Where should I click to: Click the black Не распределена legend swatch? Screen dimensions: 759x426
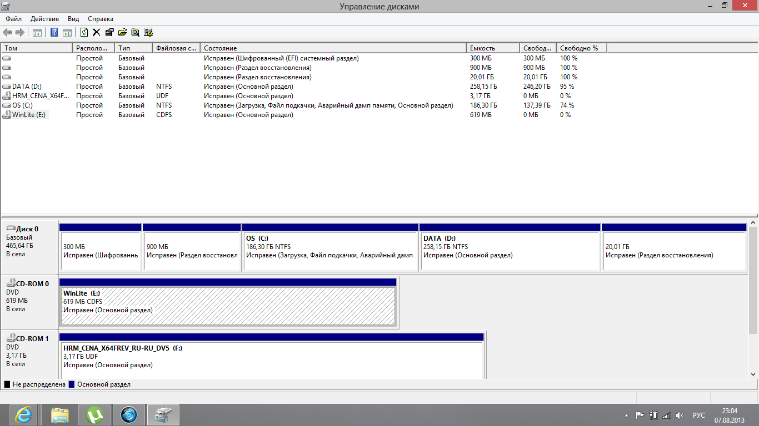(7, 384)
